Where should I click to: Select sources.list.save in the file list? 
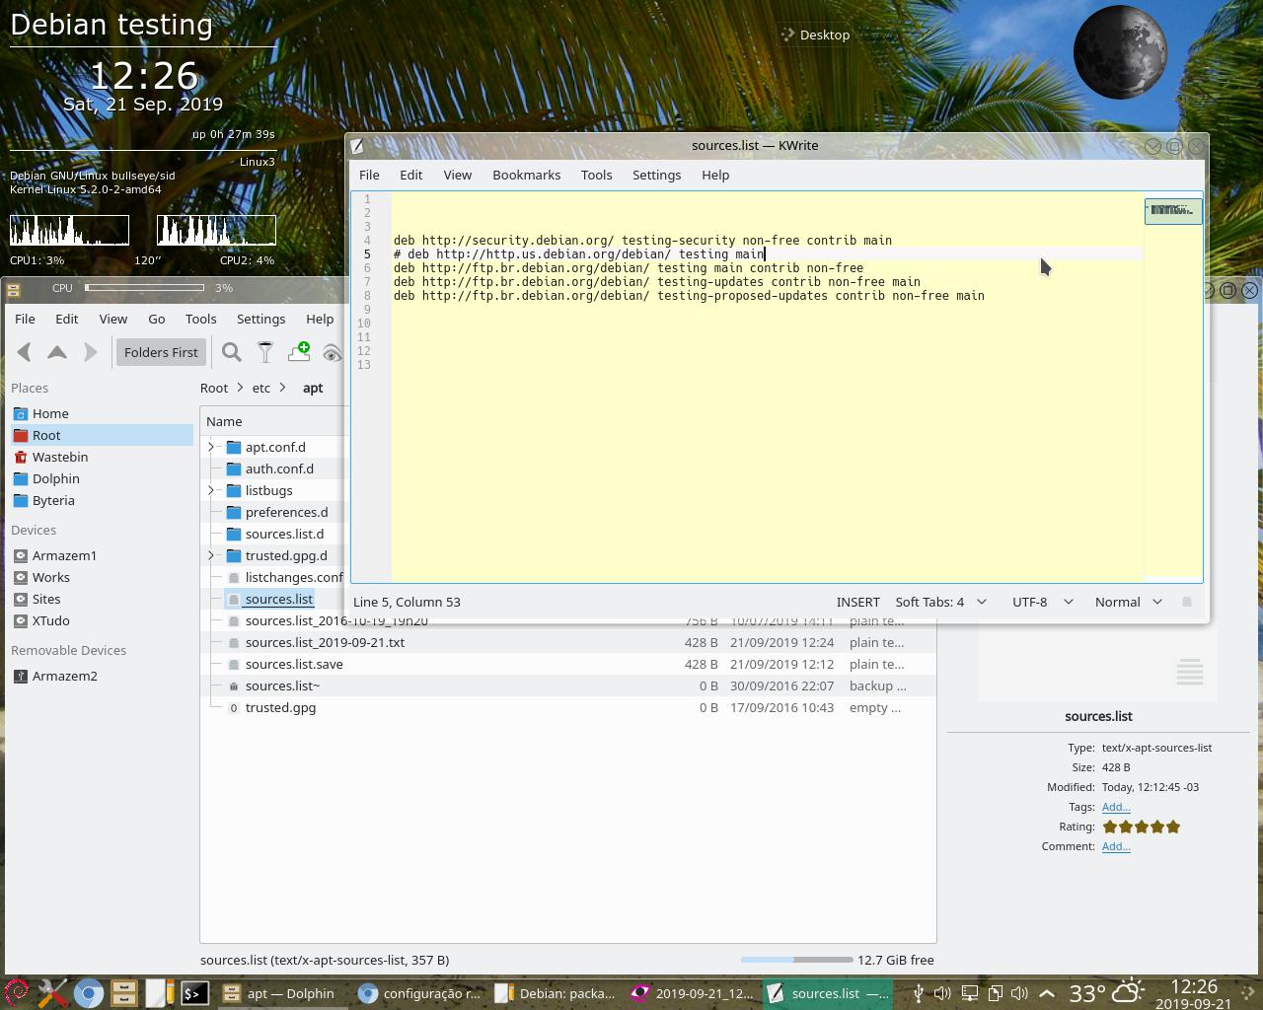pyautogui.click(x=294, y=664)
